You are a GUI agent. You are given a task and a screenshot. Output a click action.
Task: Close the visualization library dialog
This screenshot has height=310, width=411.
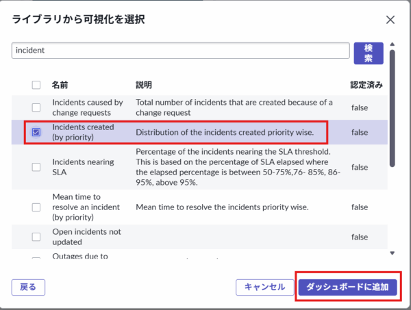(390, 21)
